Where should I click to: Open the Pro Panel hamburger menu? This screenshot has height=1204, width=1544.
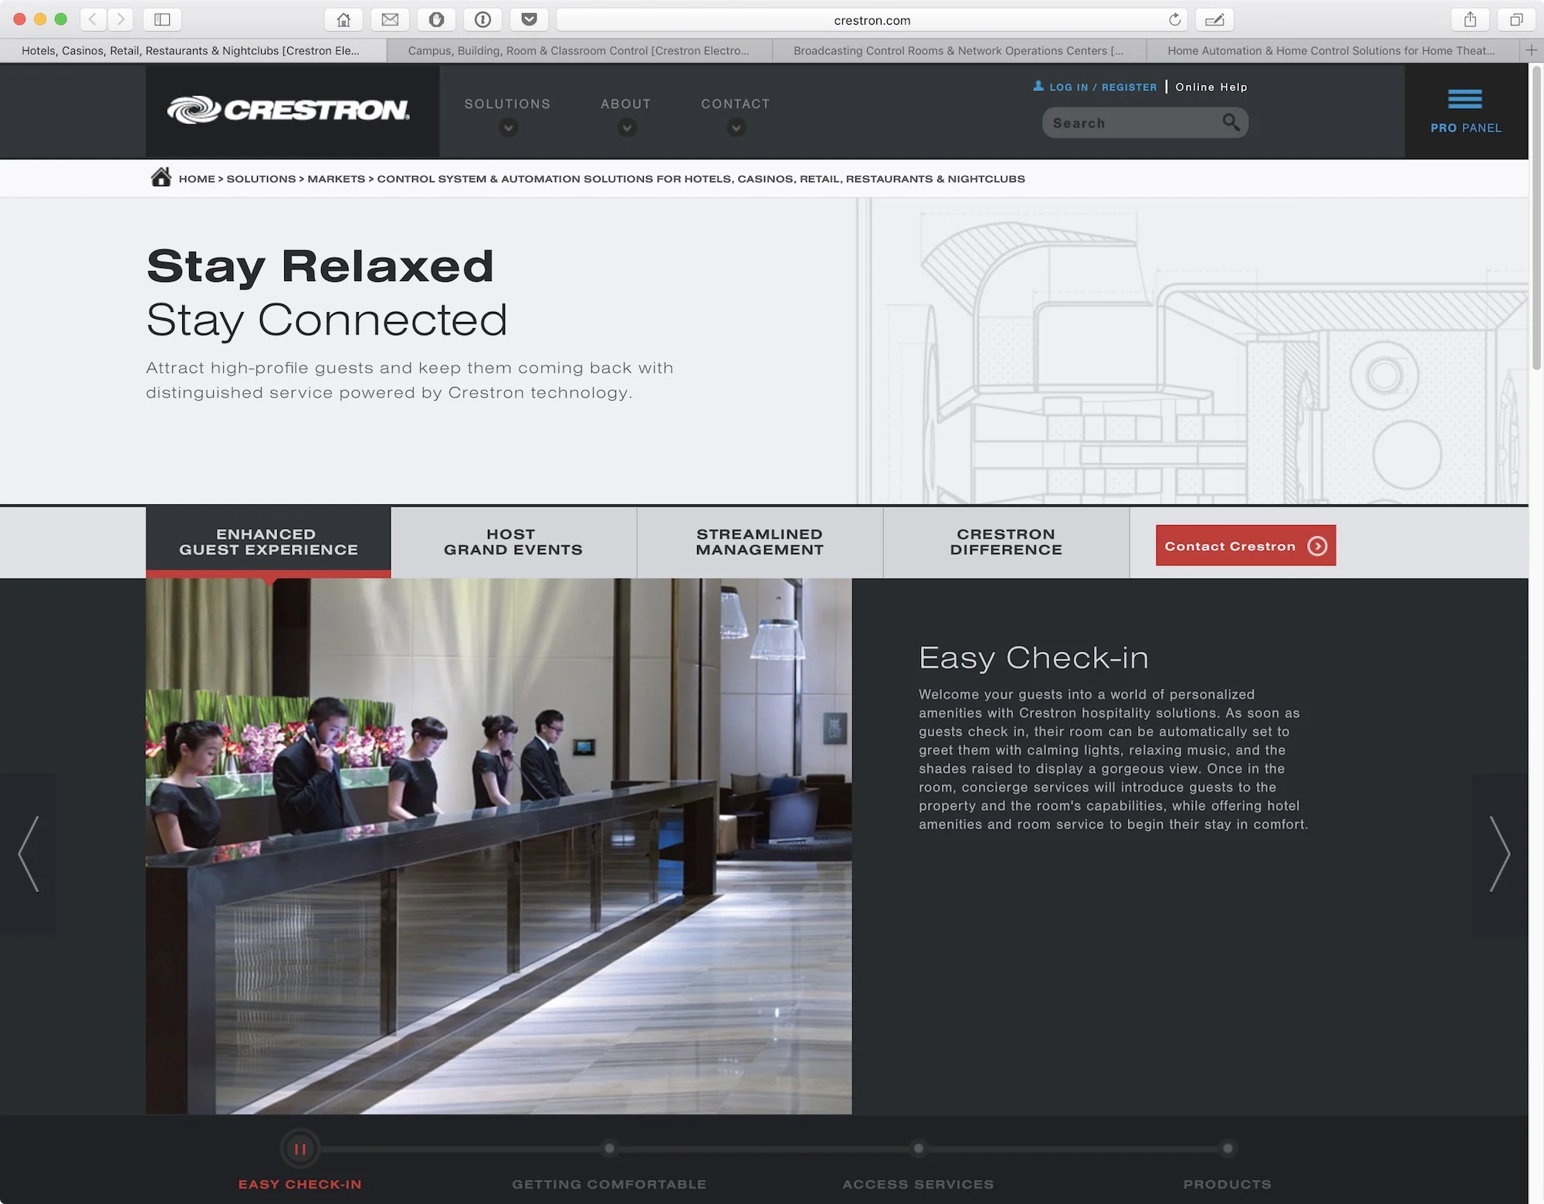(x=1464, y=100)
